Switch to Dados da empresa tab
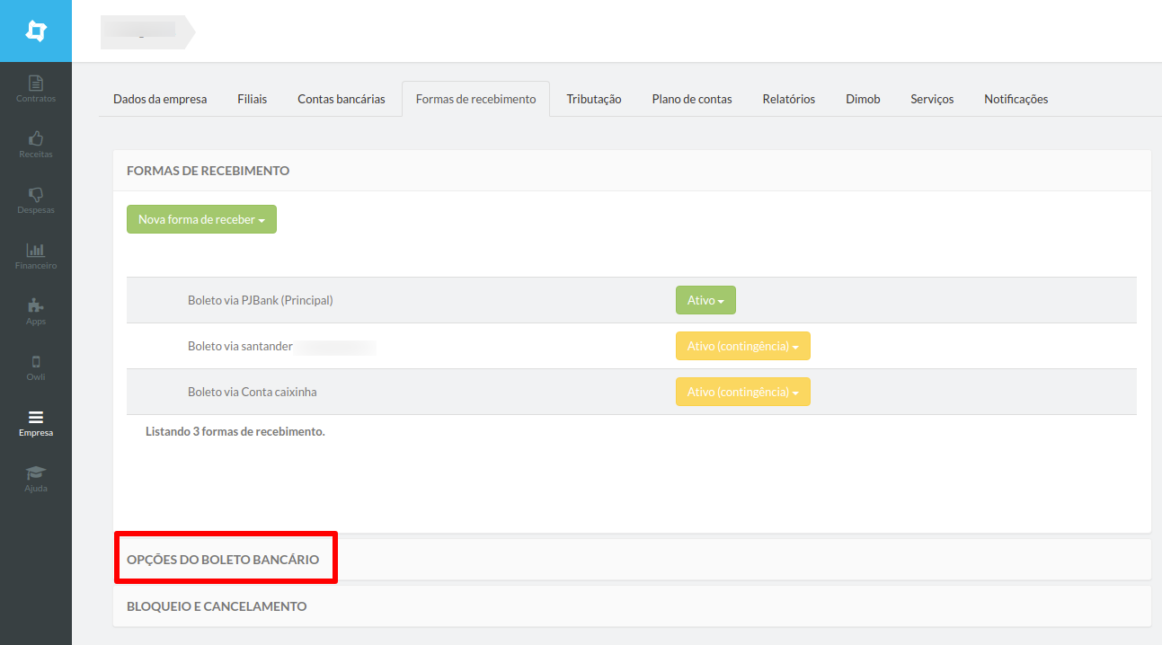1162x645 pixels. 160,99
